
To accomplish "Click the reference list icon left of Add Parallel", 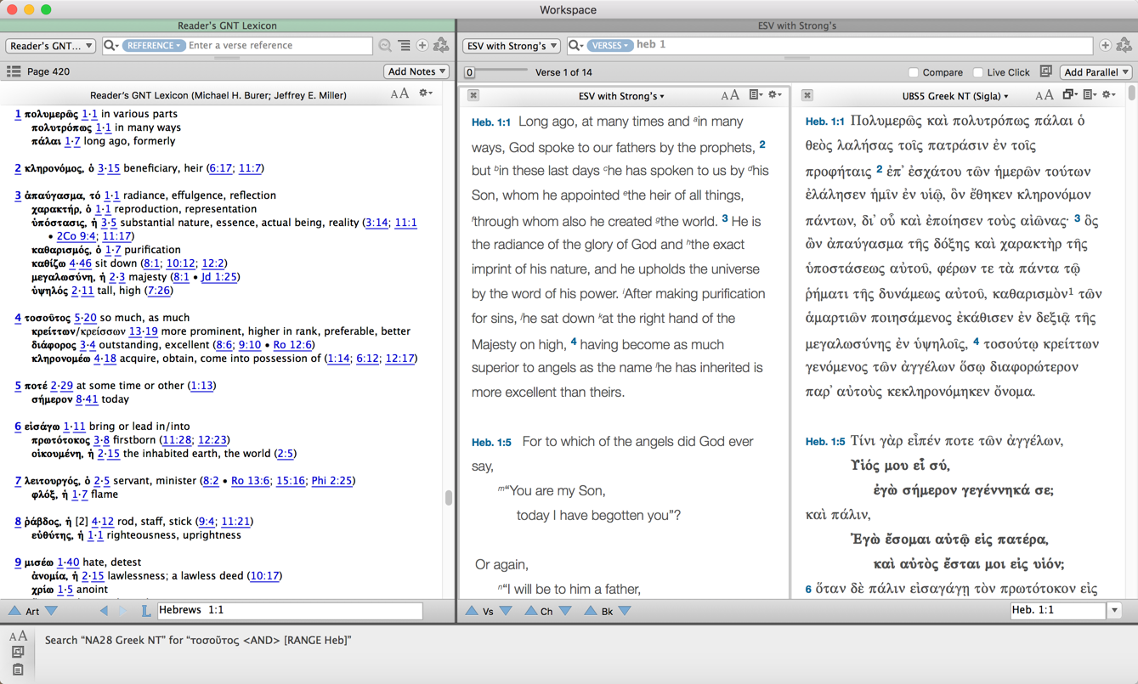I will 1045,72.
